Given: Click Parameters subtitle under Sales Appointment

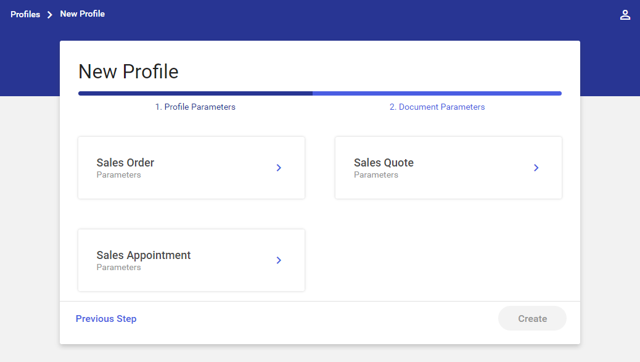Looking at the screenshot, I should click(119, 267).
